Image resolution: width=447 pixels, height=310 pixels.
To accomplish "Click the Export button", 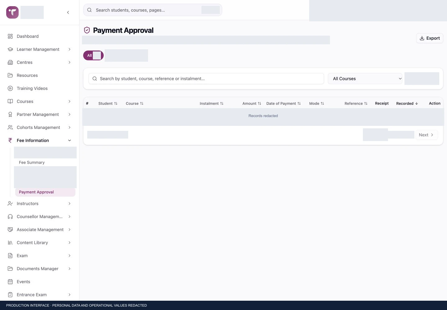I will [x=430, y=38].
